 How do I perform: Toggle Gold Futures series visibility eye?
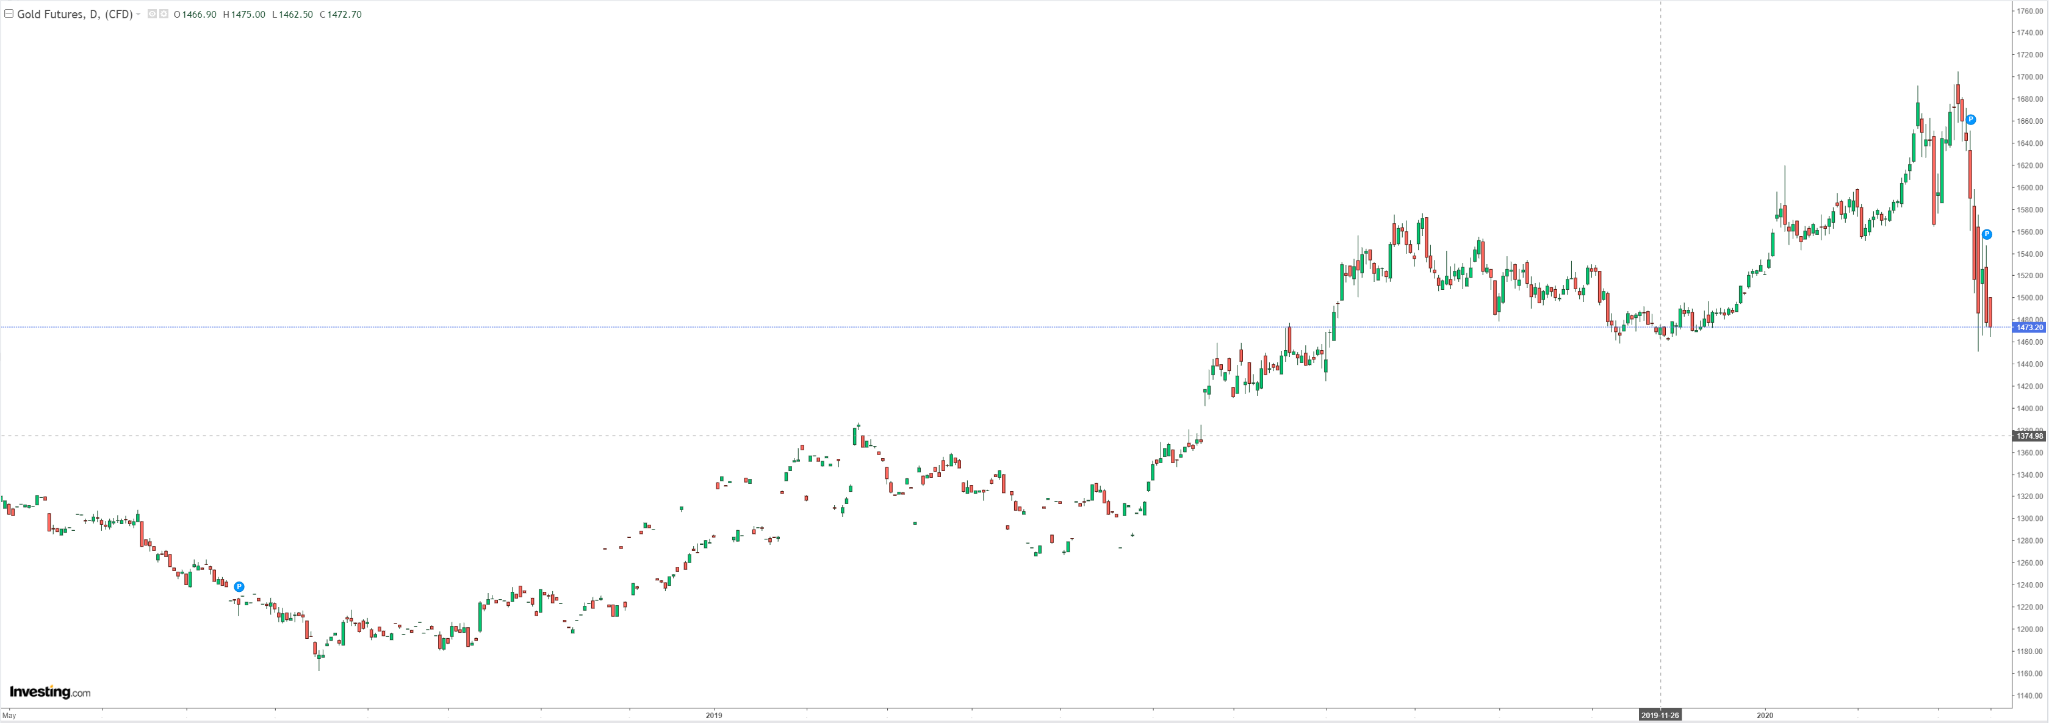click(x=152, y=14)
